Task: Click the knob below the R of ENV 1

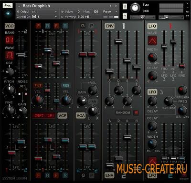Action: point(137,90)
